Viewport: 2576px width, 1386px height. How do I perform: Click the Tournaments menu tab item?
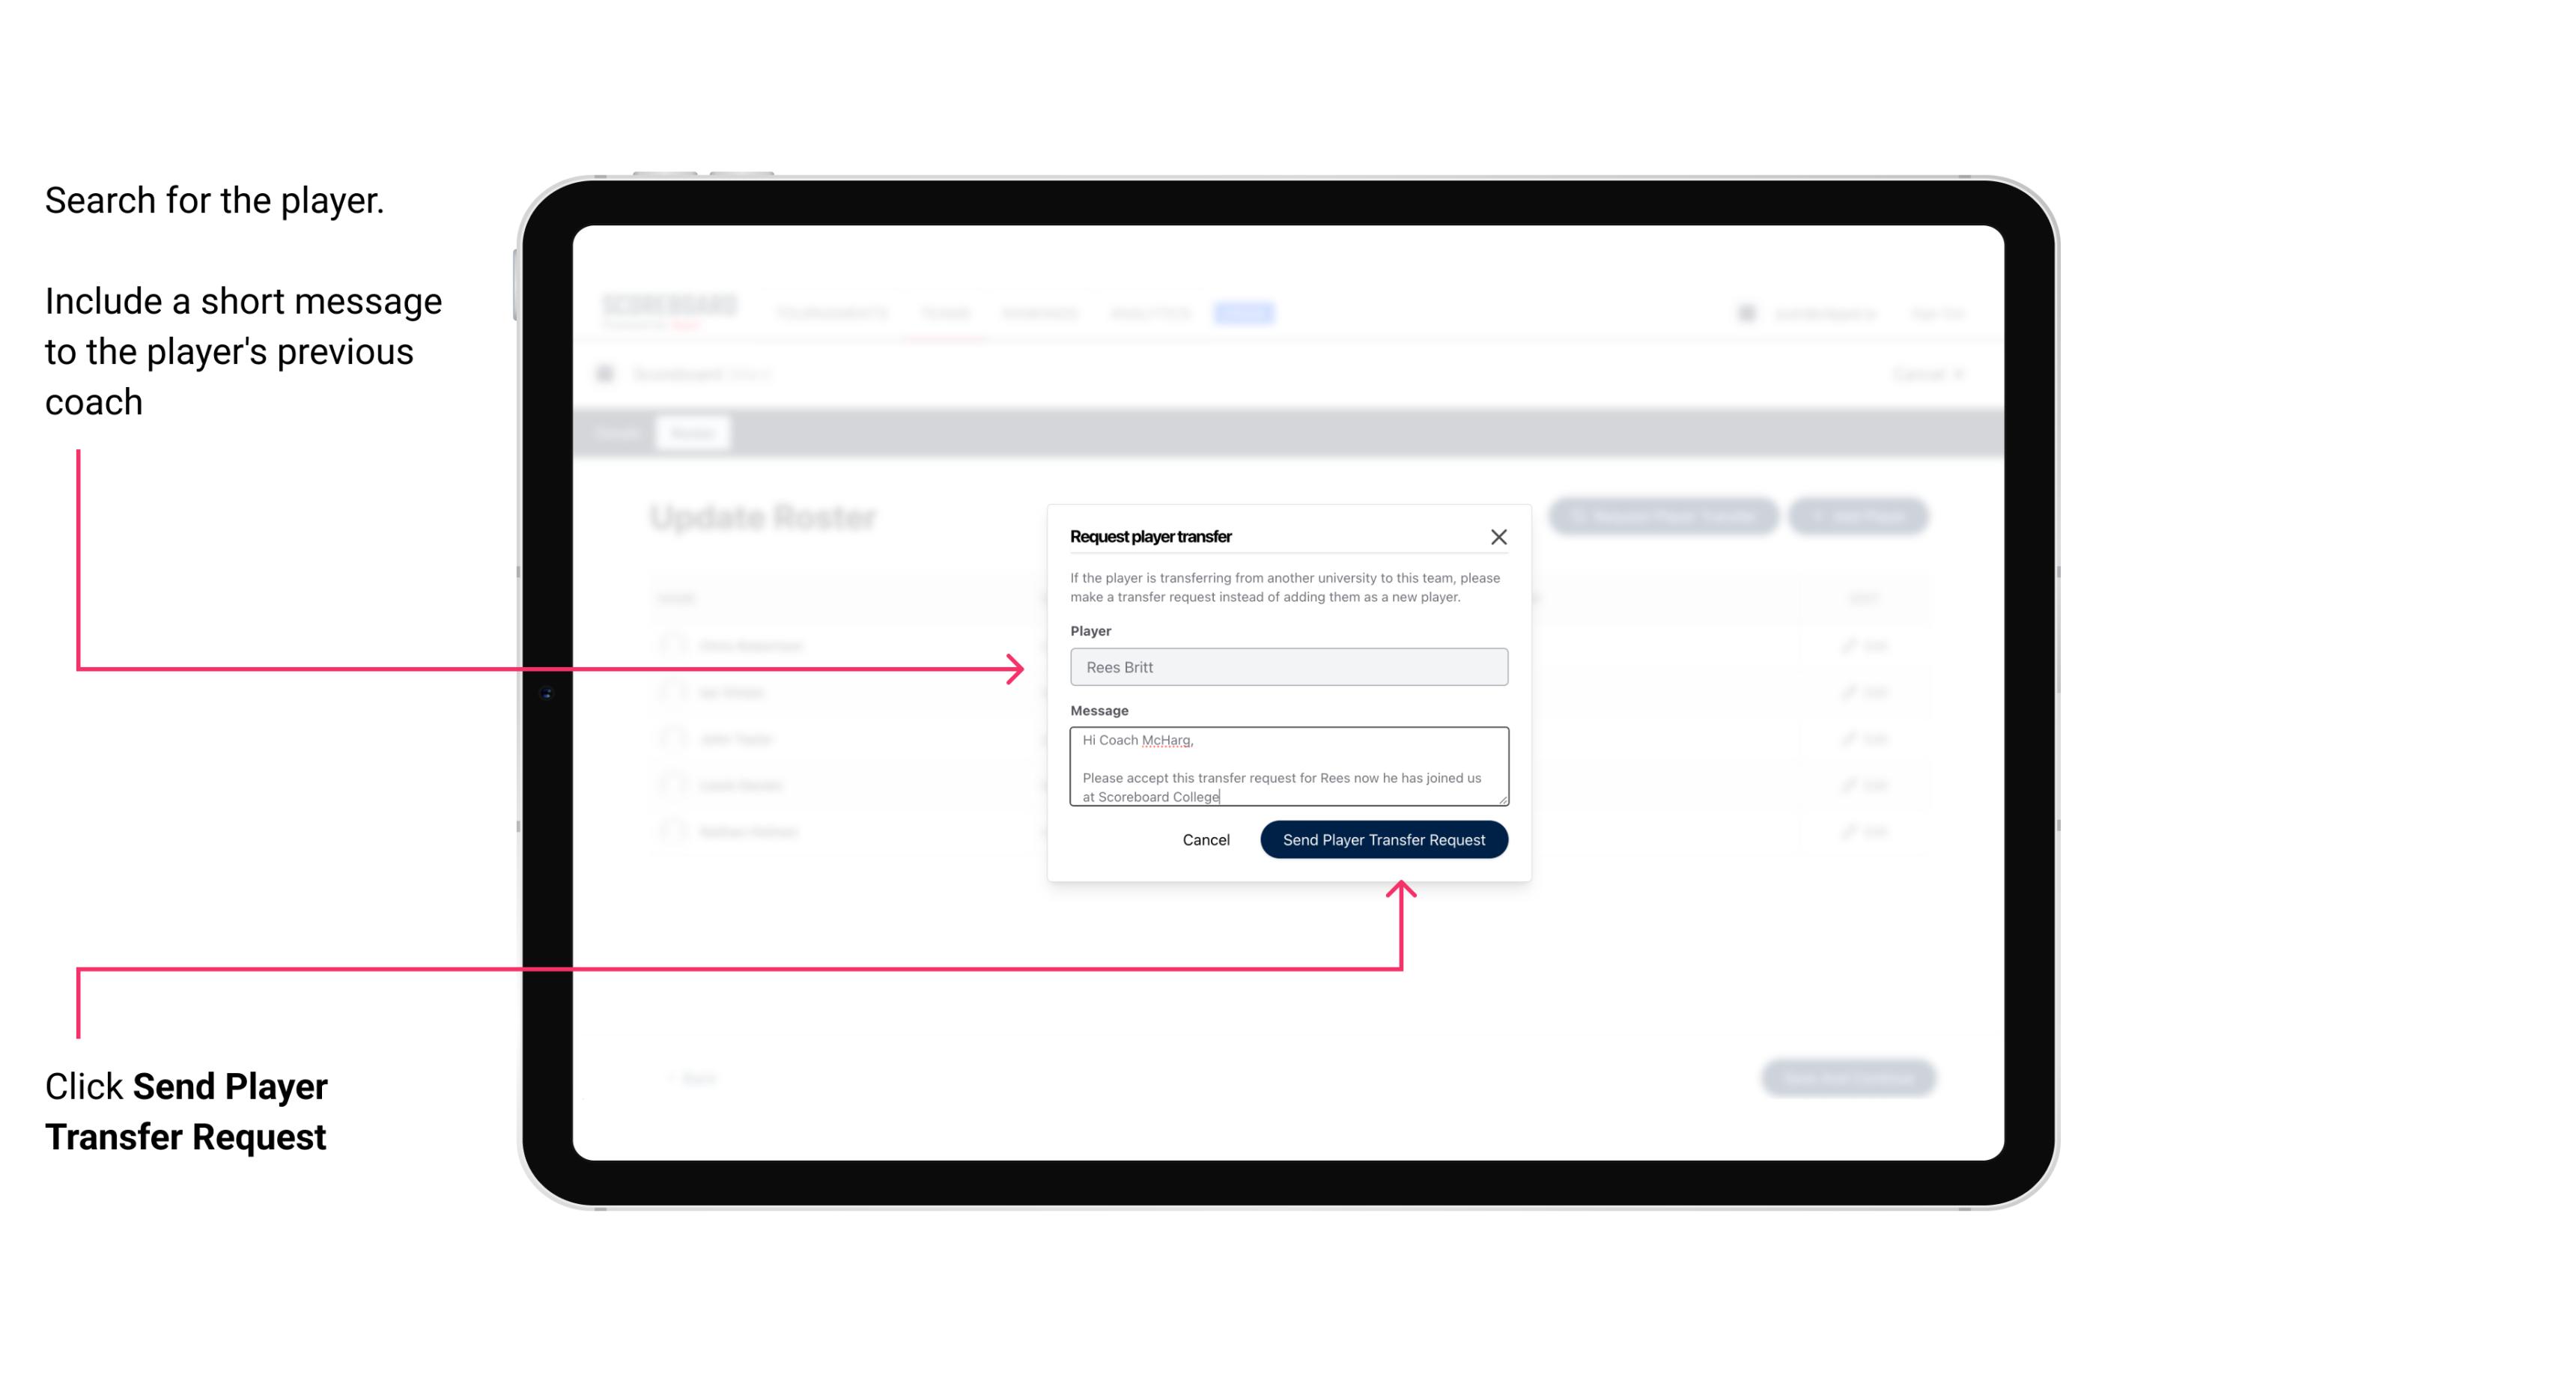pos(835,312)
